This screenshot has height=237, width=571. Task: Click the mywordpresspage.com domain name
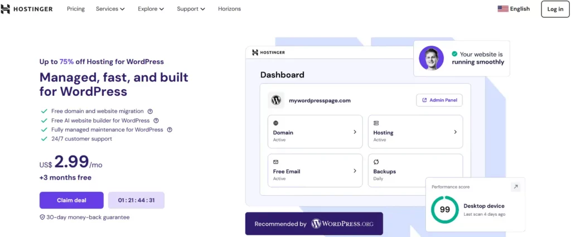tap(320, 100)
